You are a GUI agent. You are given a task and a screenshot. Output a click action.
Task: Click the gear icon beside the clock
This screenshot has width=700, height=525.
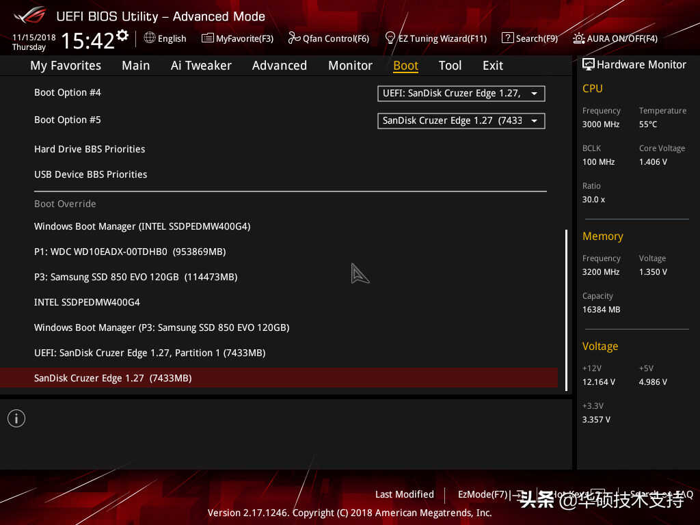tap(122, 36)
